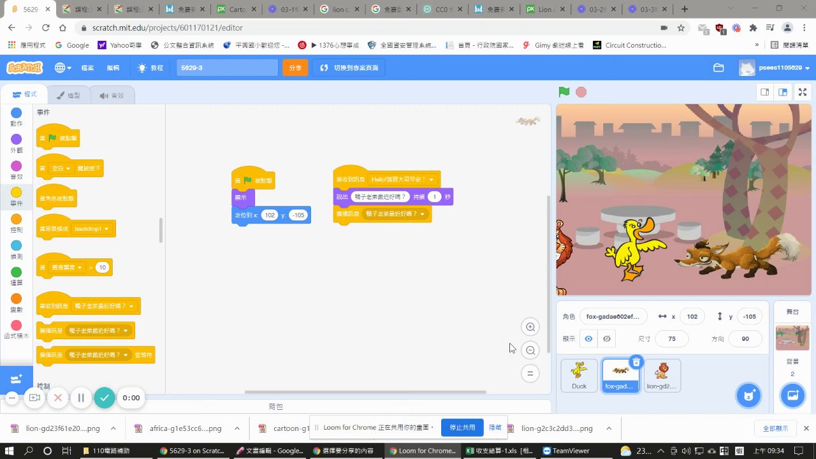The image size is (816, 459).
Task: Click the green flag to run project
Action: pyautogui.click(x=564, y=92)
